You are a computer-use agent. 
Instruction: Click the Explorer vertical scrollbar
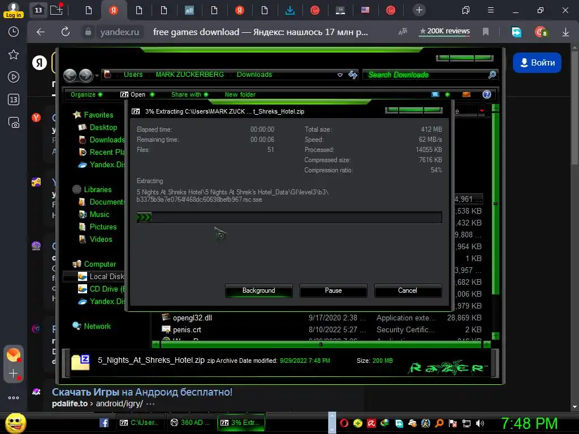click(x=495, y=222)
